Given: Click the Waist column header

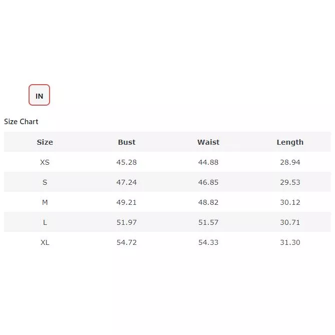Looking at the screenshot, I should (208, 142).
